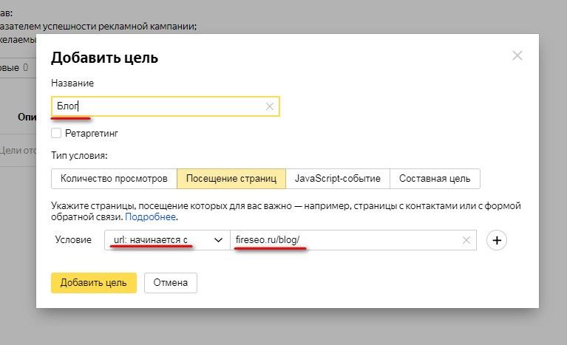Close the Добавить цель dialog
Viewport: 567px width, 345px height.
click(517, 56)
